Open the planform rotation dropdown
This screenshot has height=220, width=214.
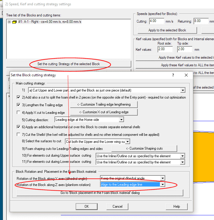tap(163, 185)
